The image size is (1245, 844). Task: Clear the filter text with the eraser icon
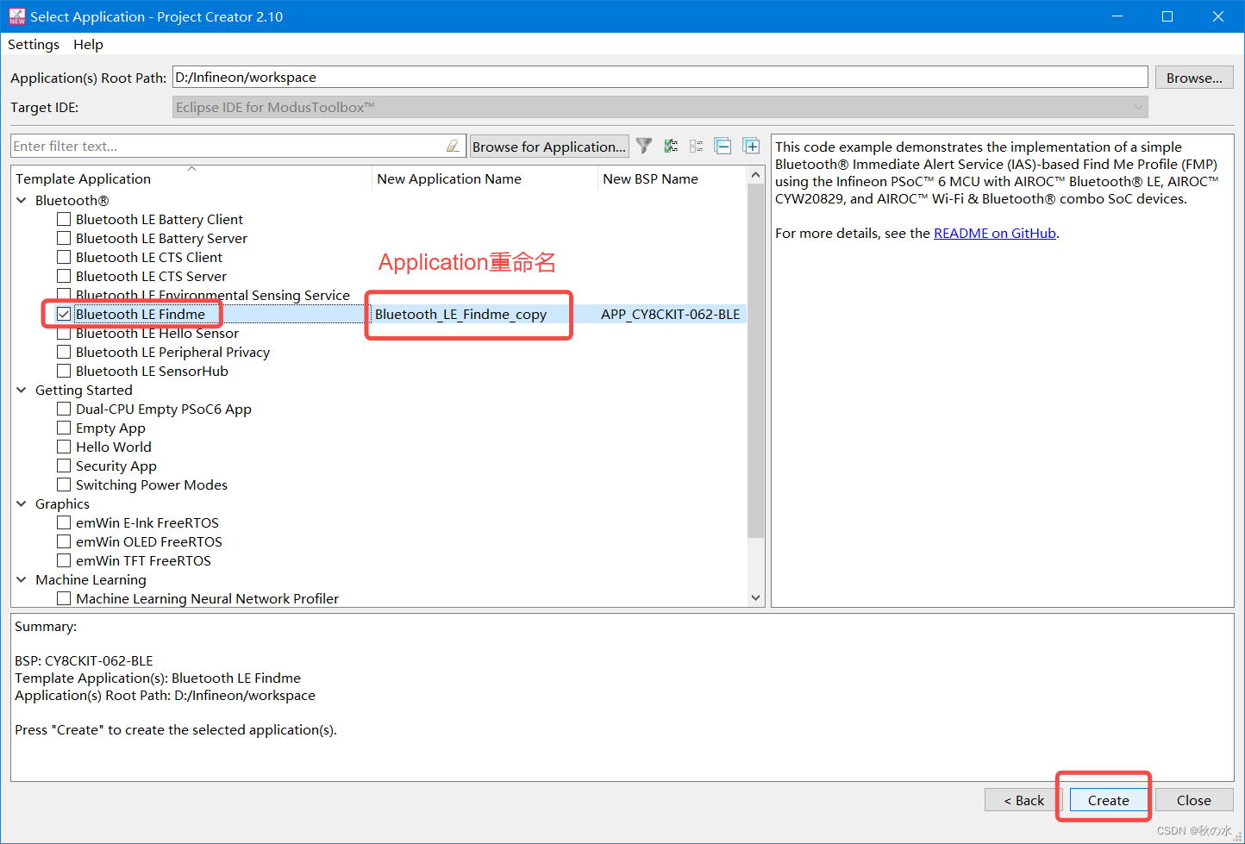point(453,147)
